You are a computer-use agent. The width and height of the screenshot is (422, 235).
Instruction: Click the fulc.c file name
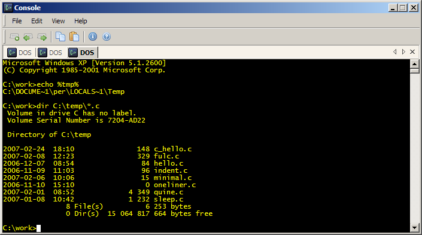click(166, 156)
